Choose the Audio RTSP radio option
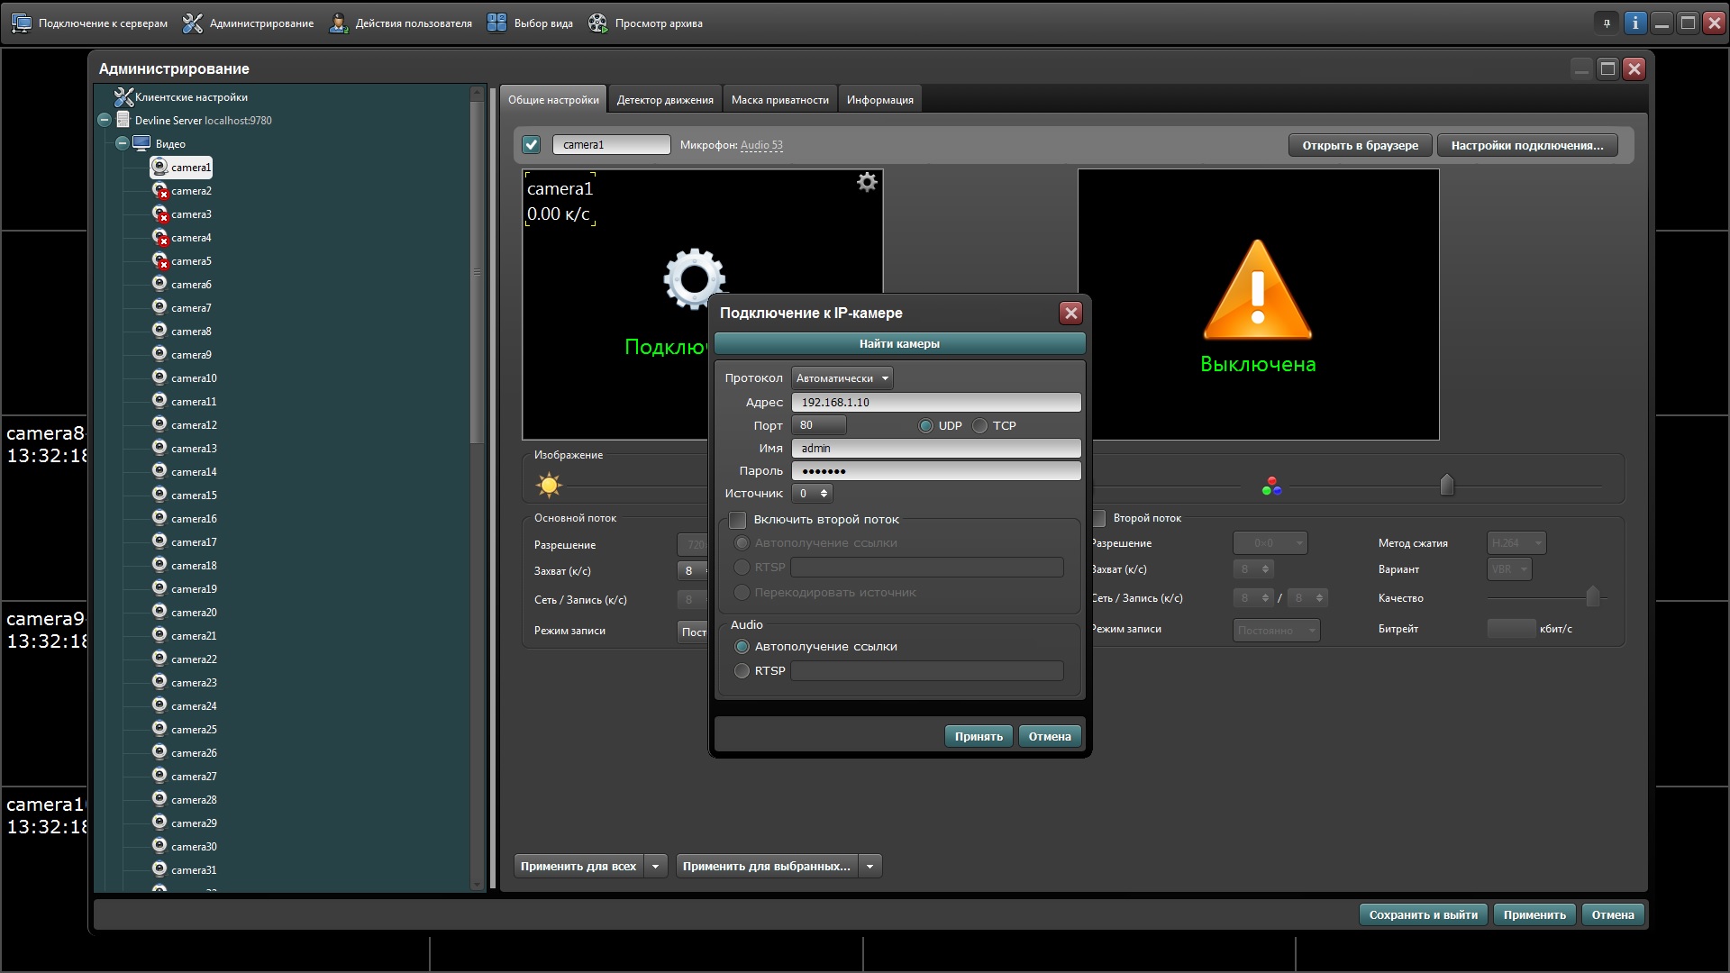The image size is (1730, 973). 742,671
